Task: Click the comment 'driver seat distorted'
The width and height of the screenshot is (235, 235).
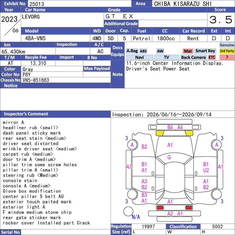Action: pos(31,143)
